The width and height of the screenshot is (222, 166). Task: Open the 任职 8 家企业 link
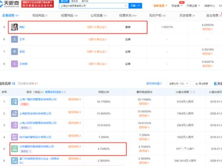[98, 39]
